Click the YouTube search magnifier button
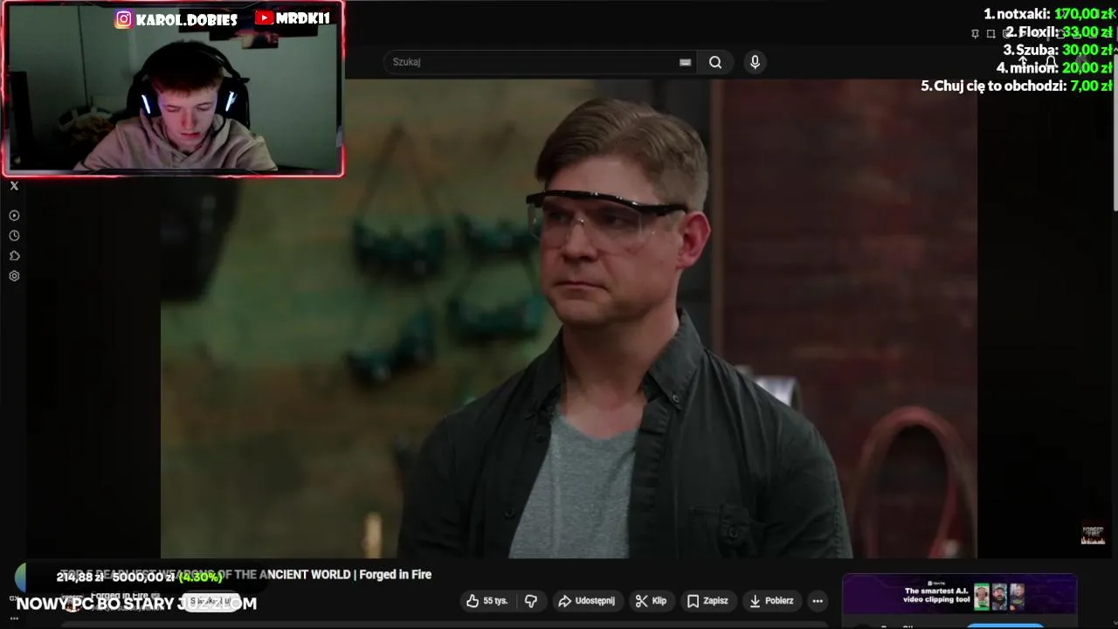The image size is (1118, 629). coord(715,62)
